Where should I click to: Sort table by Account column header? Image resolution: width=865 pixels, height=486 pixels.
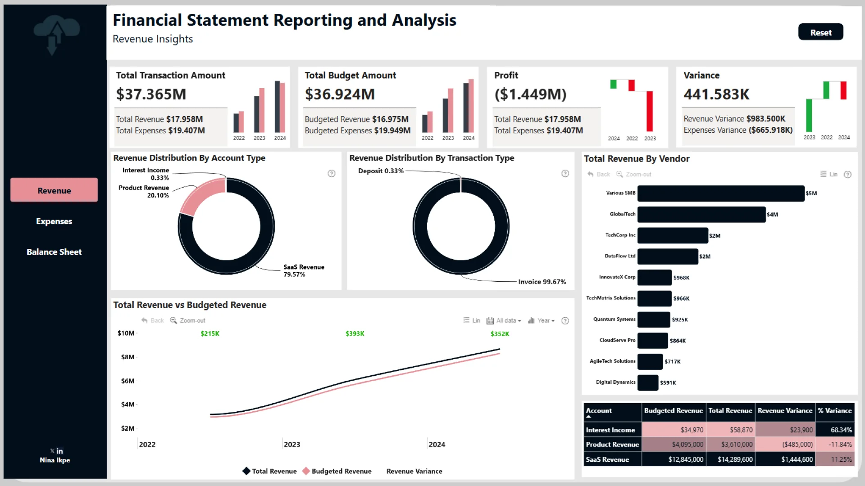point(599,410)
